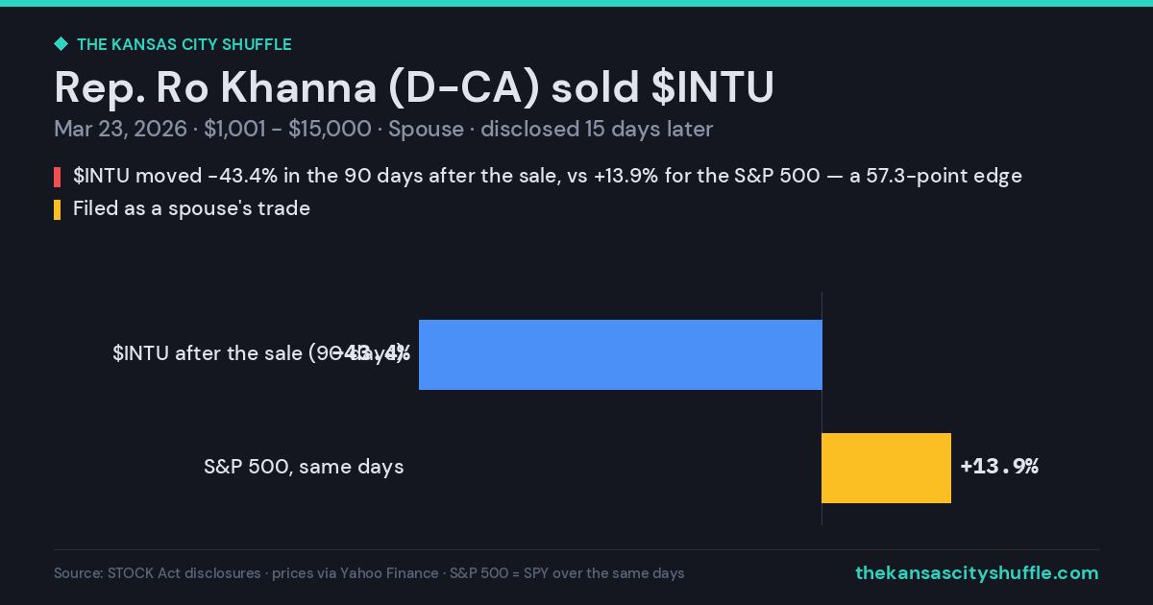
Task: Click the chart's vertical zero axis line
Action: point(822,408)
